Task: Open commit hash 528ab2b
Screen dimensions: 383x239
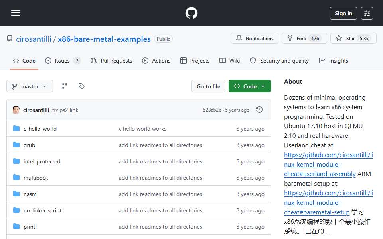Action: (x=212, y=110)
